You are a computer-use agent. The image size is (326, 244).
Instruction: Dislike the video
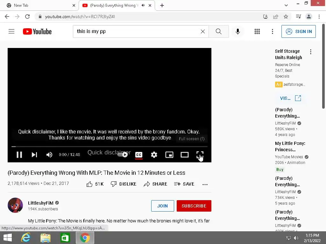click(x=124, y=184)
